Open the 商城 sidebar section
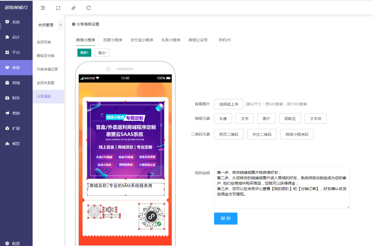The image size is (373, 246). 16,83
